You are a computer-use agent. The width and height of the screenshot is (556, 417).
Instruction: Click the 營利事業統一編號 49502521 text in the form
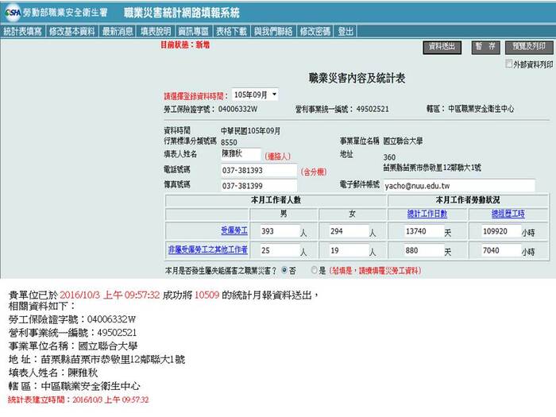(342, 109)
